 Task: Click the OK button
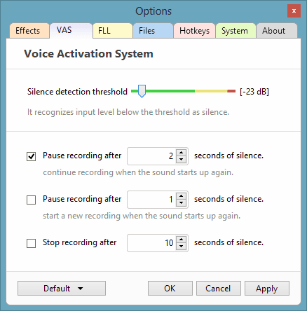pyautogui.click(x=170, y=289)
